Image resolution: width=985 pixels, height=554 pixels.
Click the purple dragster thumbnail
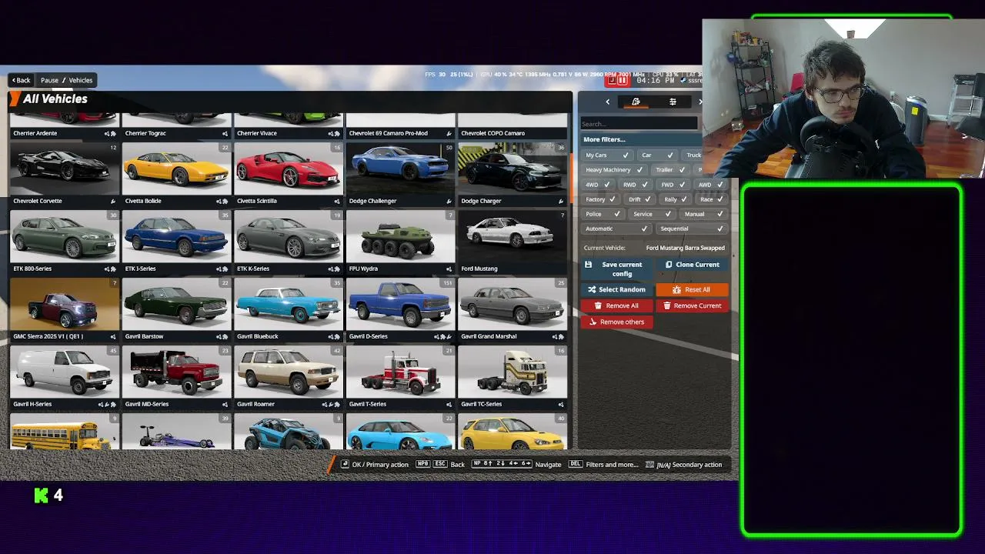(176, 432)
